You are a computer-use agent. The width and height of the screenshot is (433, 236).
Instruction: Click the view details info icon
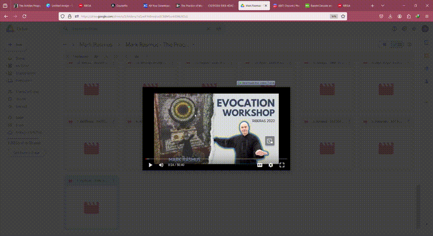[410, 44]
